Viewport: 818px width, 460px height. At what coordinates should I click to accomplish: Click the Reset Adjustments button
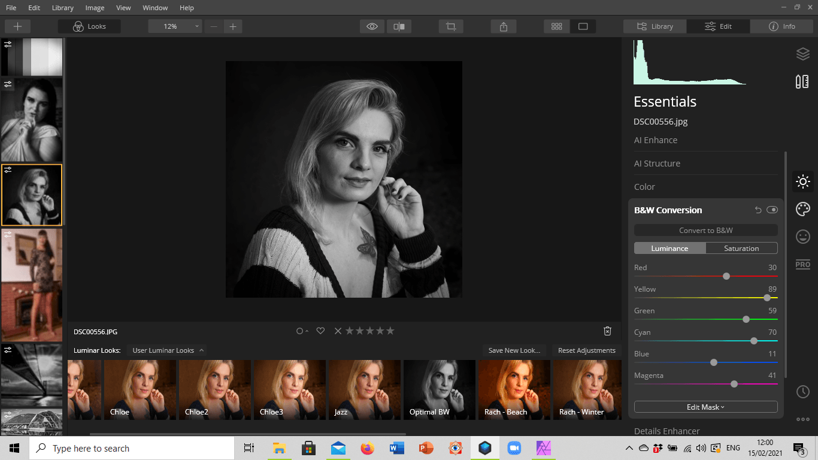pyautogui.click(x=586, y=350)
